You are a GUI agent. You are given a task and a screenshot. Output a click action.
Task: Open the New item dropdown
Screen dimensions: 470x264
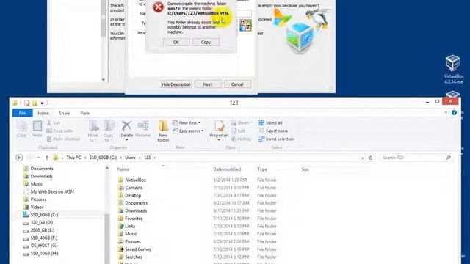click(x=187, y=122)
